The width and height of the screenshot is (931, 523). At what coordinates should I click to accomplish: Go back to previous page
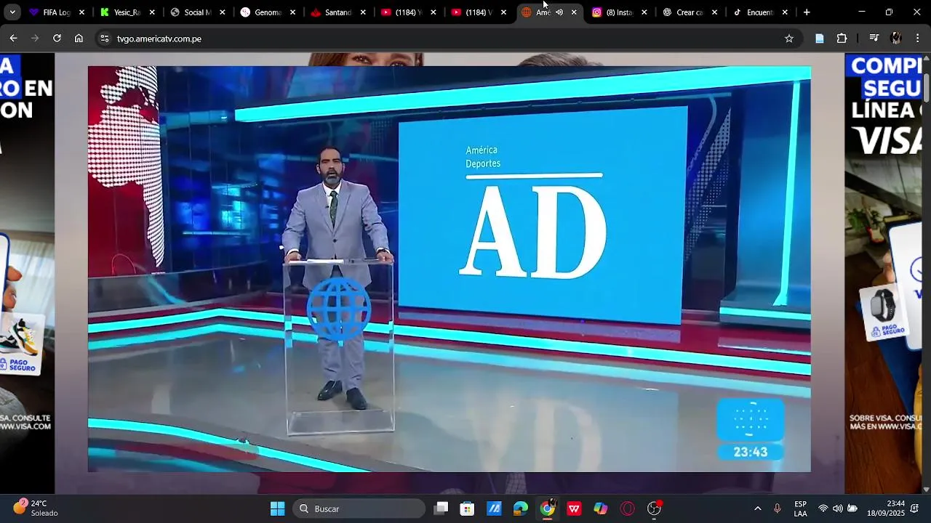(13, 38)
